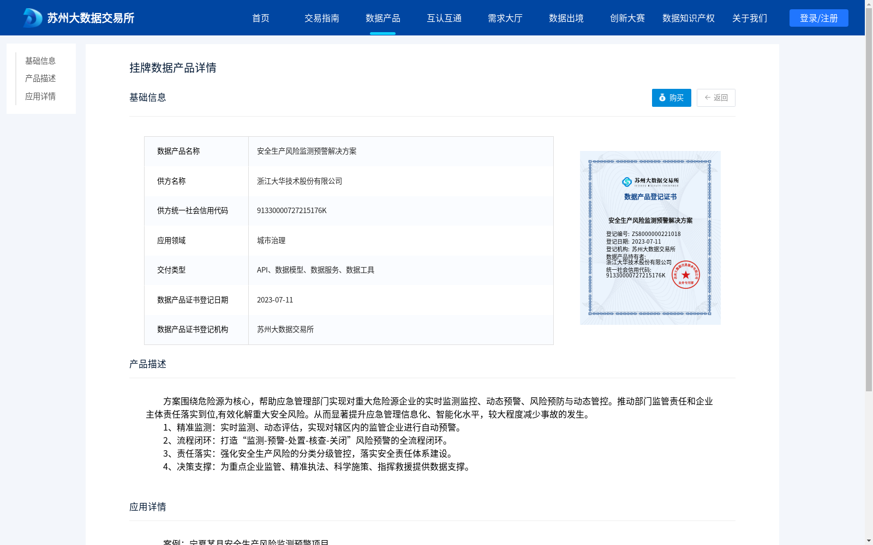Jump to 产品描述 in the sidebar
Image resolution: width=873 pixels, height=545 pixels.
click(x=40, y=78)
